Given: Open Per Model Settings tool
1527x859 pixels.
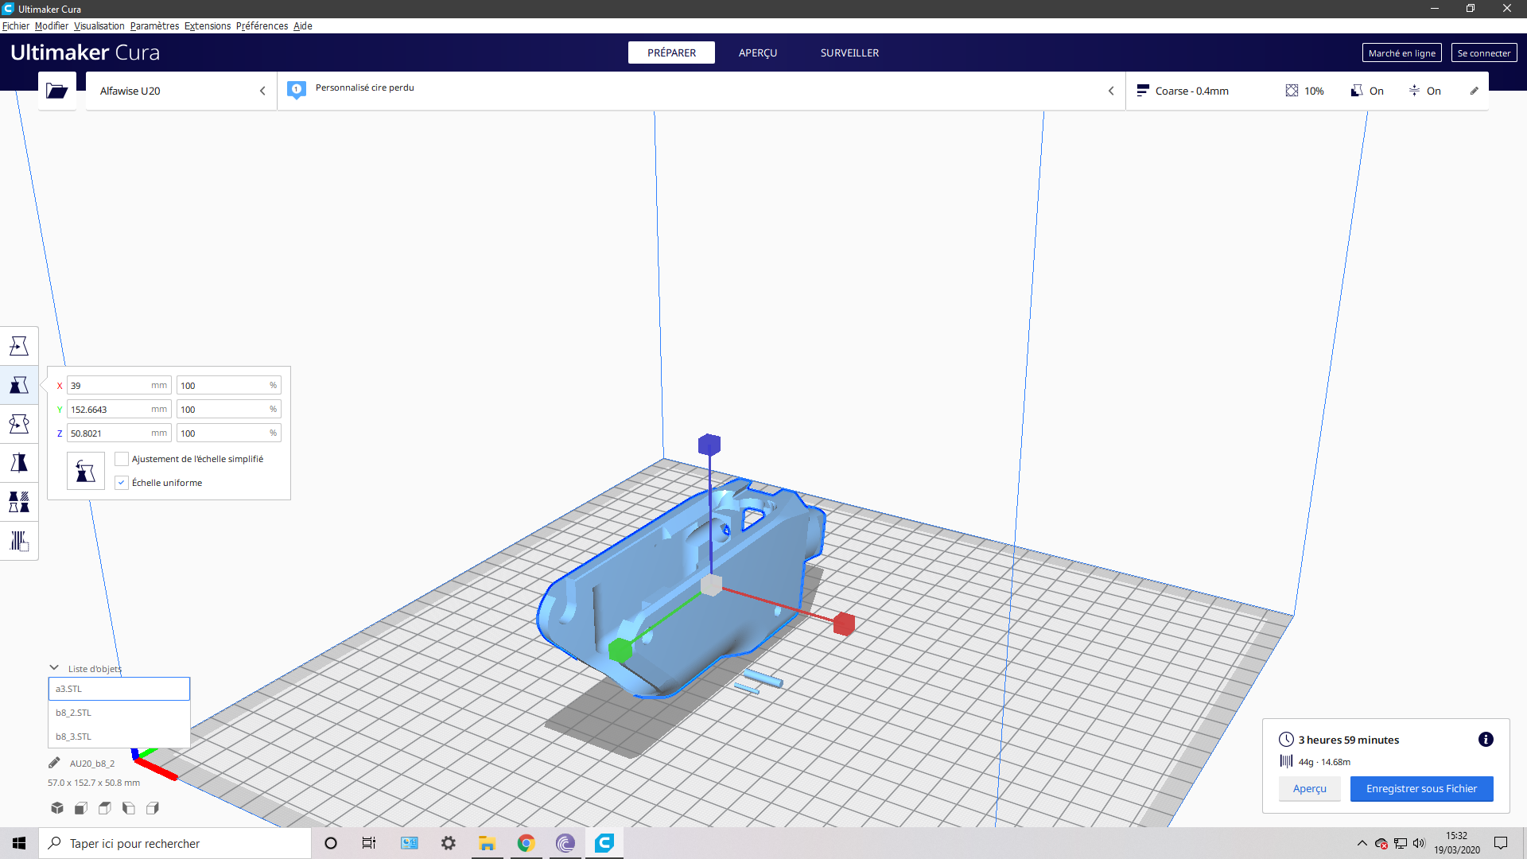Looking at the screenshot, I should [x=19, y=502].
